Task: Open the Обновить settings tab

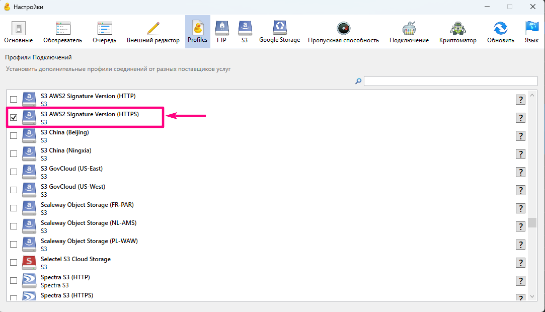Action: (x=501, y=32)
